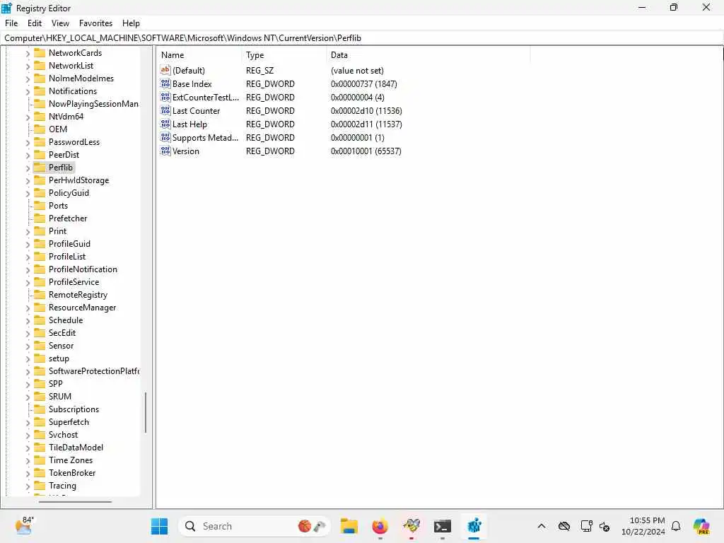Image resolution: width=724 pixels, height=543 pixels.
Task: Sort values by the Data column header
Action: click(x=428, y=55)
